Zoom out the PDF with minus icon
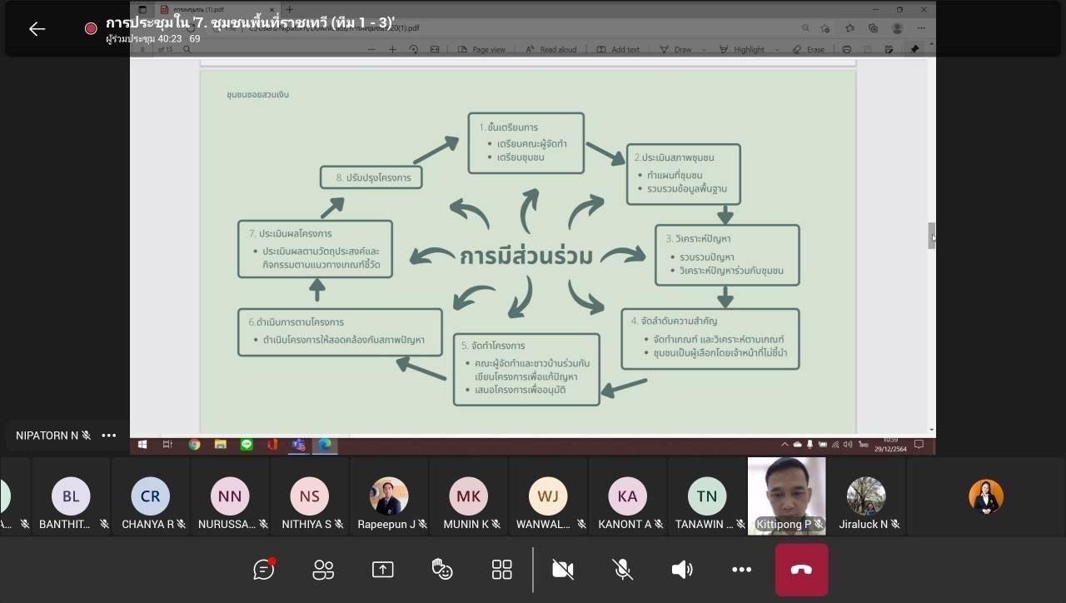The height and width of the screenshot is (603, 1066). (371, 49)
